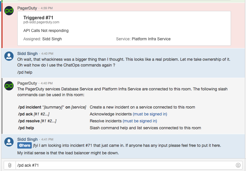Click Sidd Singh's avatar on 4:41 PM message

(x=9, y=142)
